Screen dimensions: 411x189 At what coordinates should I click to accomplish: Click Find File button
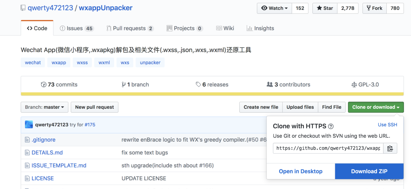pos(332,107)
